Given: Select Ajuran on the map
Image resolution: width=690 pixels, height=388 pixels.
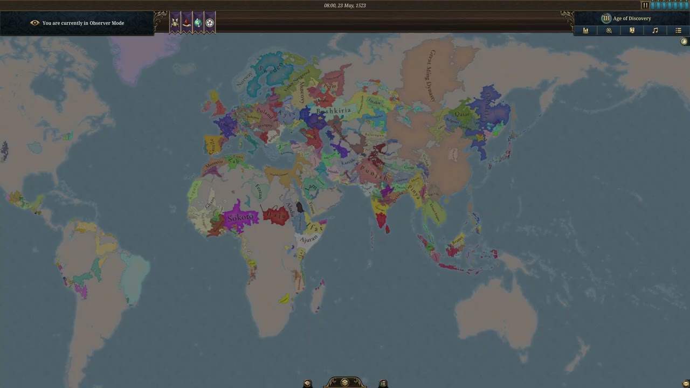Looking at the screenshot, I should point(309,239).
